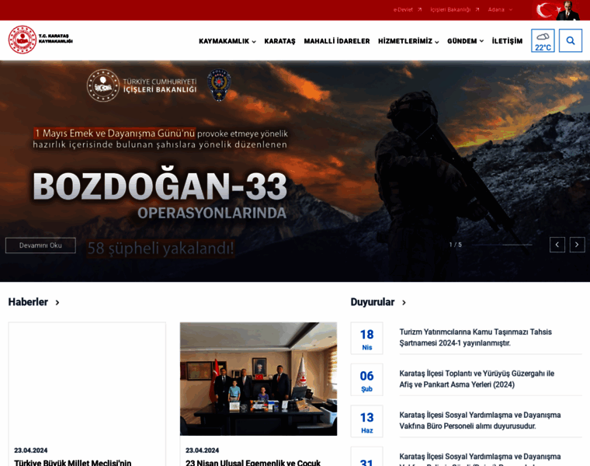
Task: Open the Mahalli İdareler menu item
Action: (x=337, y=41)
